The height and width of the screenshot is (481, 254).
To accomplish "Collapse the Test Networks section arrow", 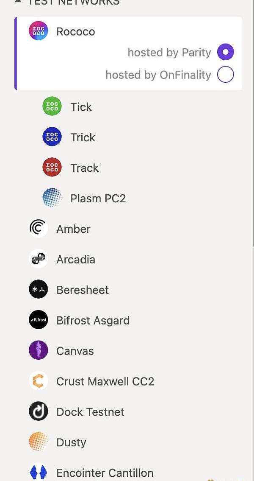I will pos(18,1).
